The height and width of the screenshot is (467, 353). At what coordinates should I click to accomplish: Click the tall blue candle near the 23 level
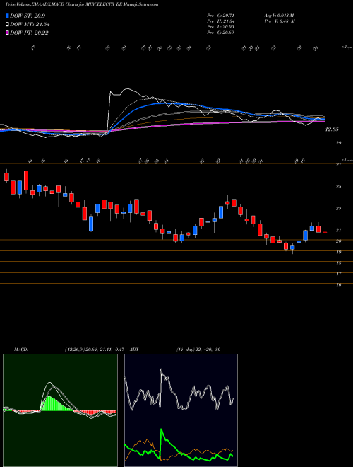pos(221,212)
